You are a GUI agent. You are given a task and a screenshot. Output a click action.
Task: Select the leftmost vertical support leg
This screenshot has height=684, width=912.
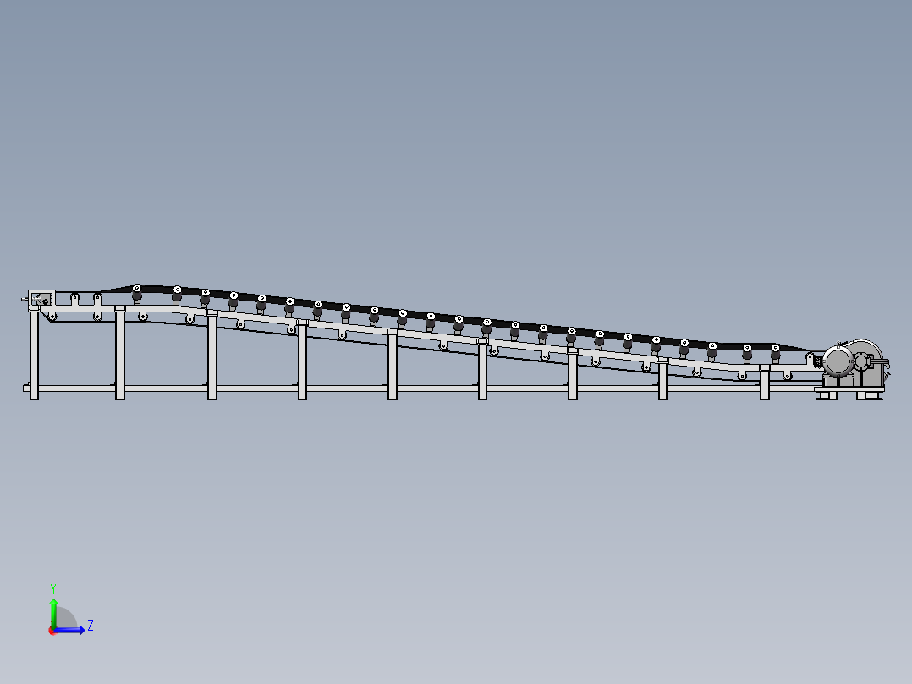click(35, 356)
